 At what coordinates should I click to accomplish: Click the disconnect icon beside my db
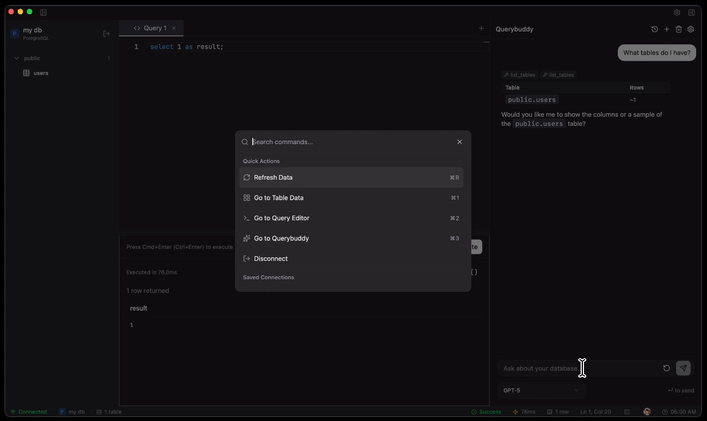point(106,34)
